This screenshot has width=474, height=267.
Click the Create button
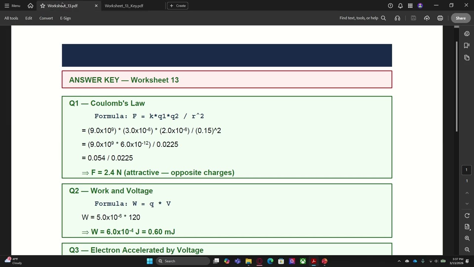(x=178, y=6)
